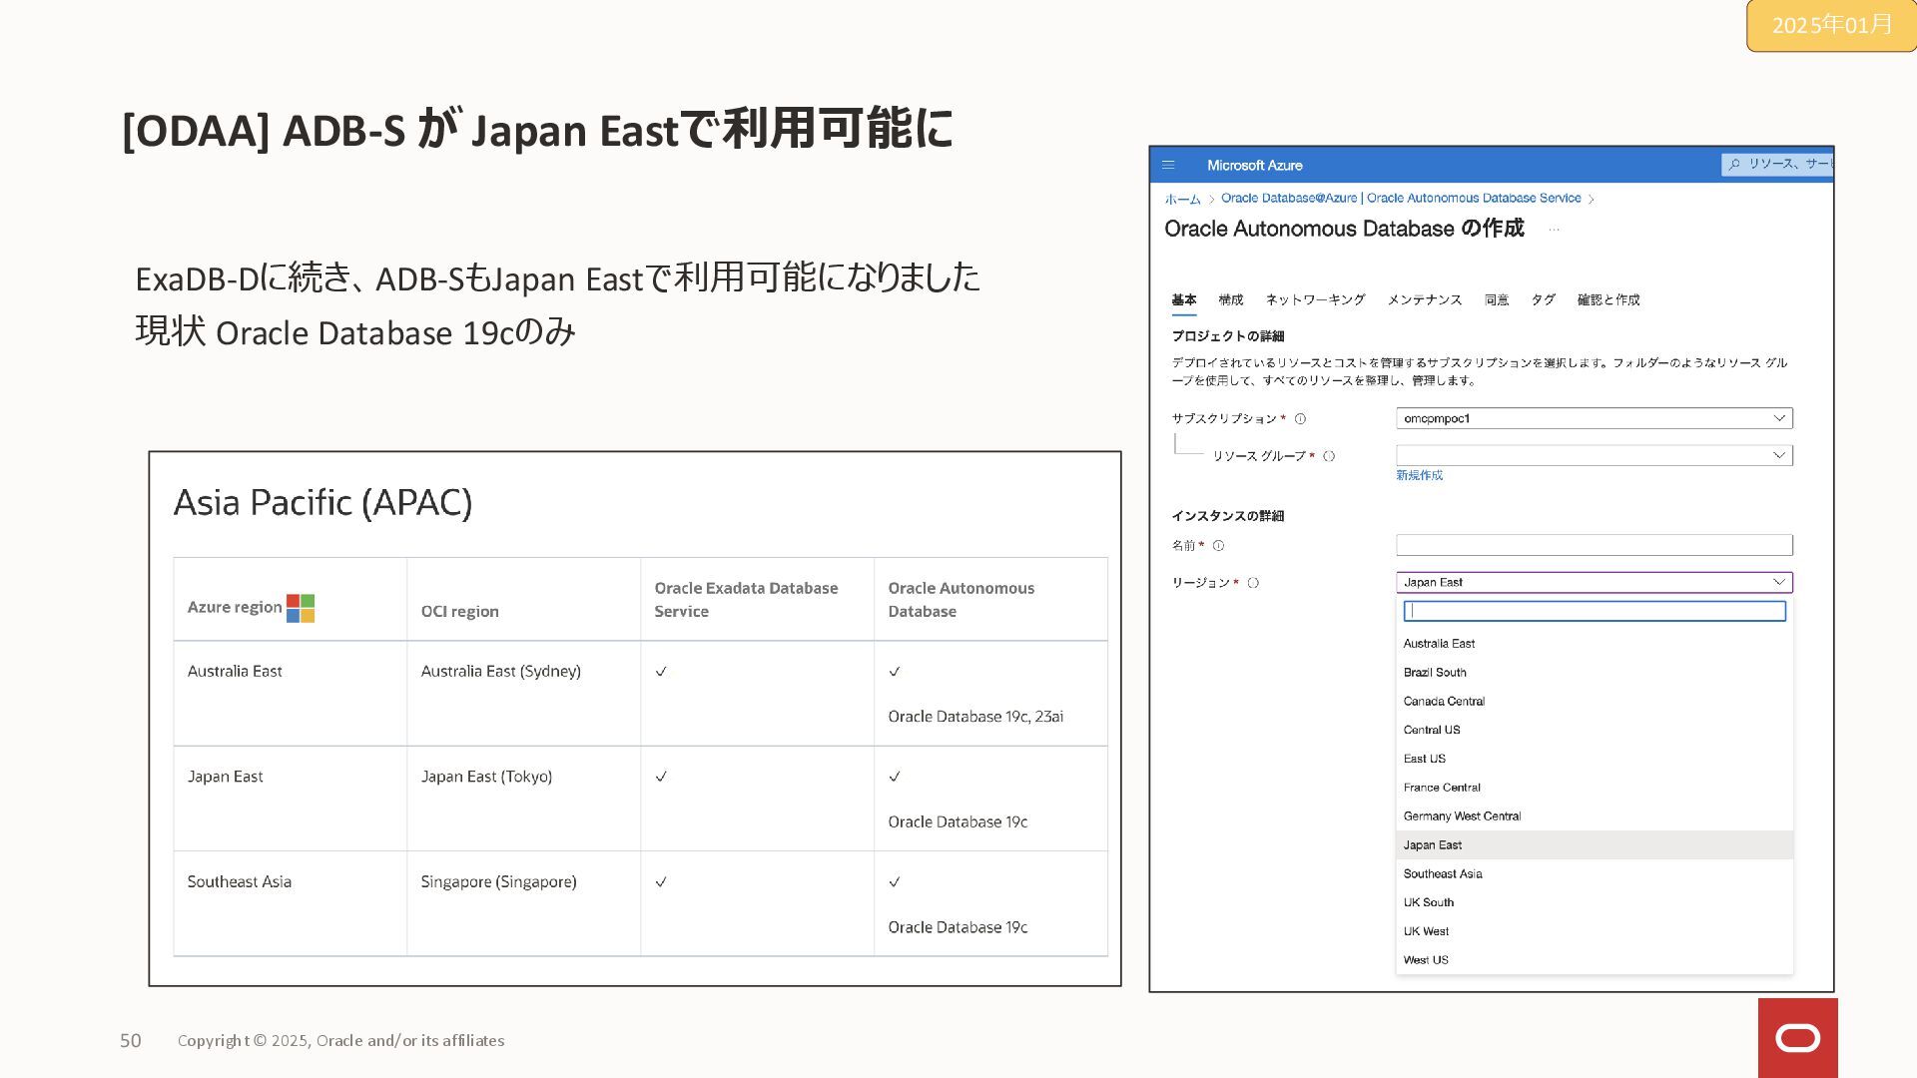Click slide page number 50

coord(131,1041)
